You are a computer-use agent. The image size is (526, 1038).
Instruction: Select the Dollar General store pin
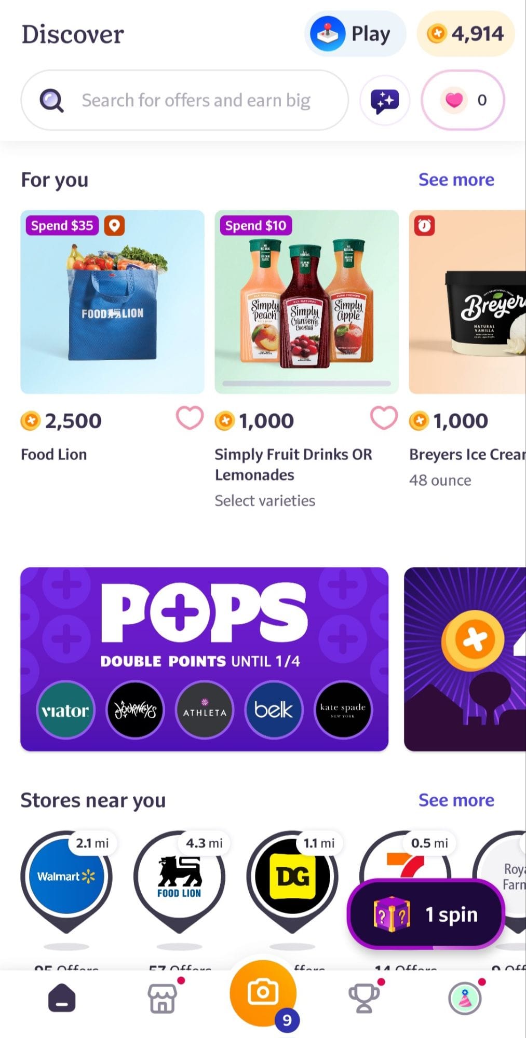coord(292,877)
